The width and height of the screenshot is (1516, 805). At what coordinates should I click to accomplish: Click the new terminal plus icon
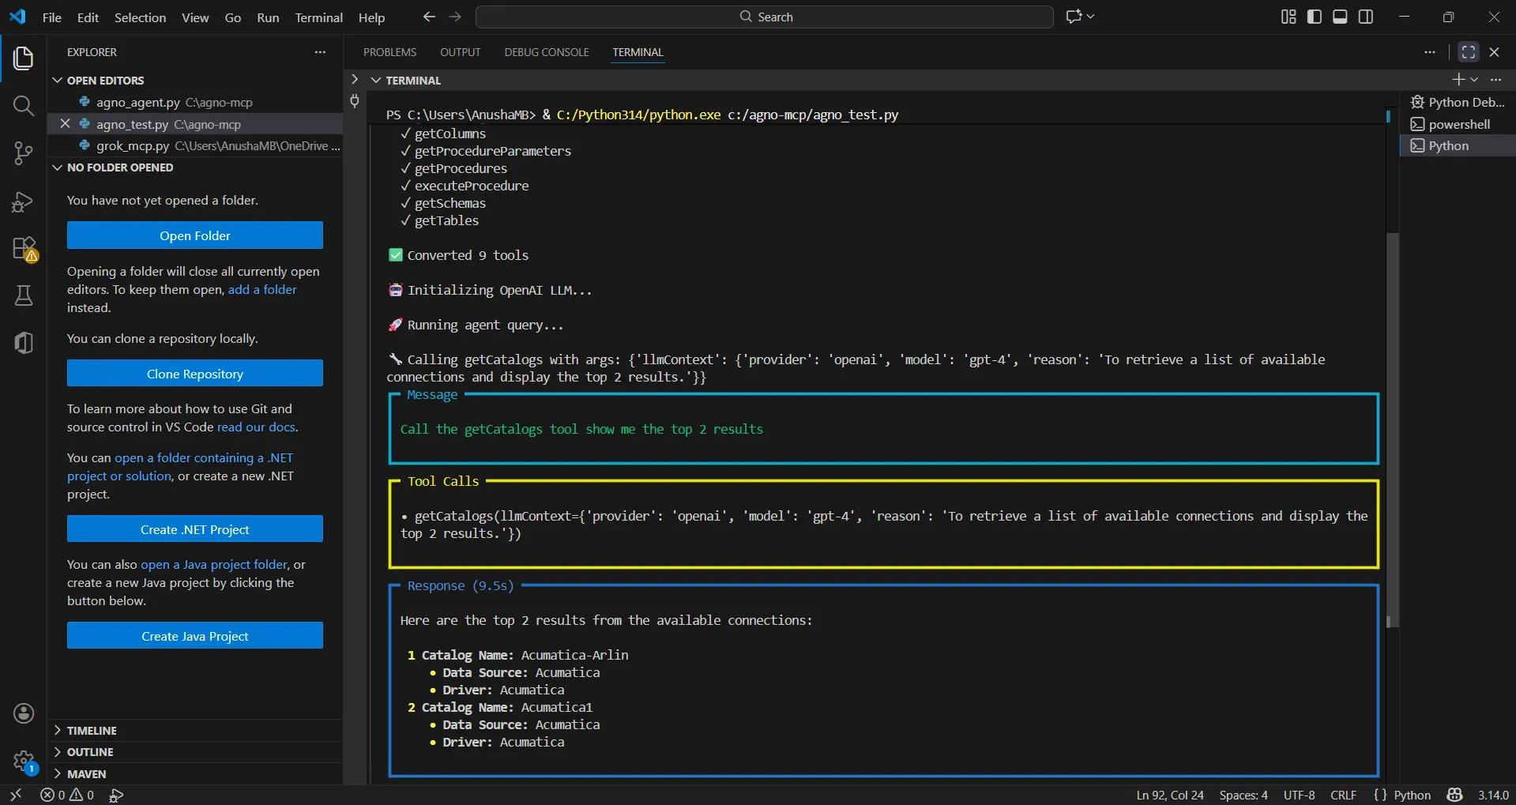[x=1458, y=80]
